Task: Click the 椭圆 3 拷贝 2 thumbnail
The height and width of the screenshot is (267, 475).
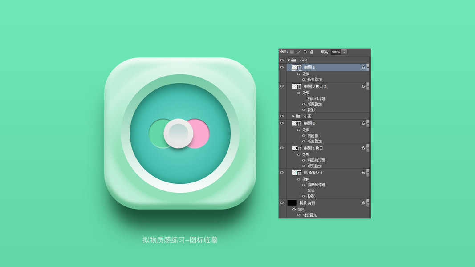Action: point(296,86)
